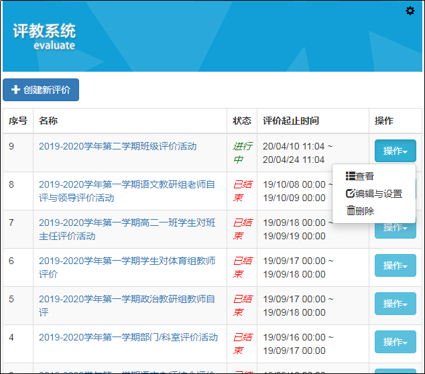
Task: Collapse the 操作 dropdown for row 9
Action: [395, 151]
